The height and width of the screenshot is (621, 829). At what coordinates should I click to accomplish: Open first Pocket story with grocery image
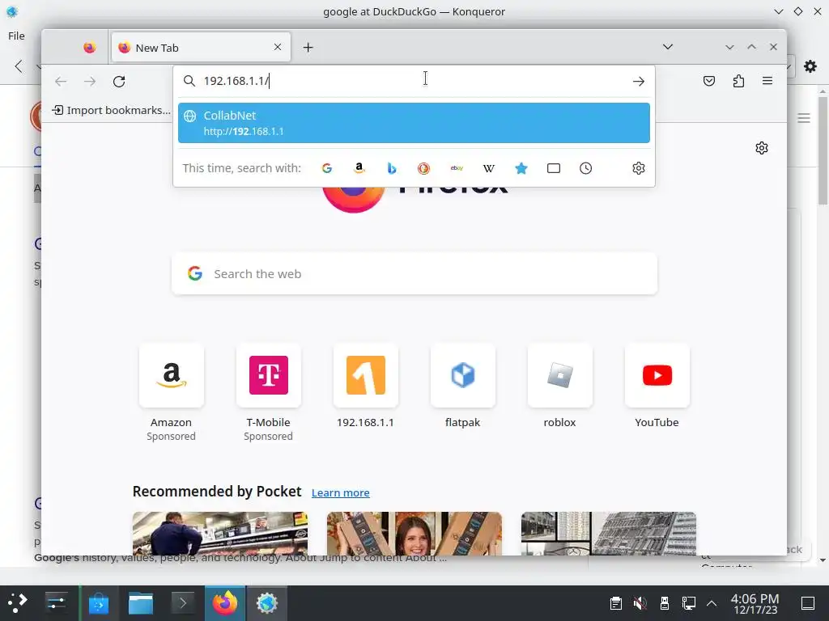[x=220, y=534]
